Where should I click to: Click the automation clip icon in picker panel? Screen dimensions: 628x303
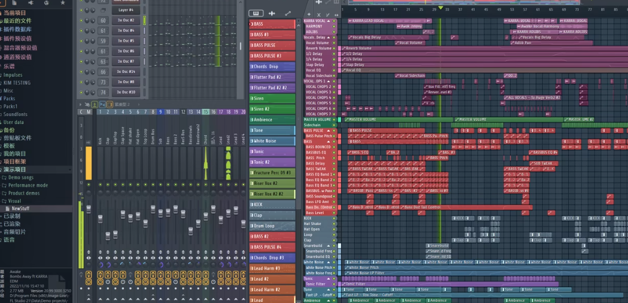288,13
